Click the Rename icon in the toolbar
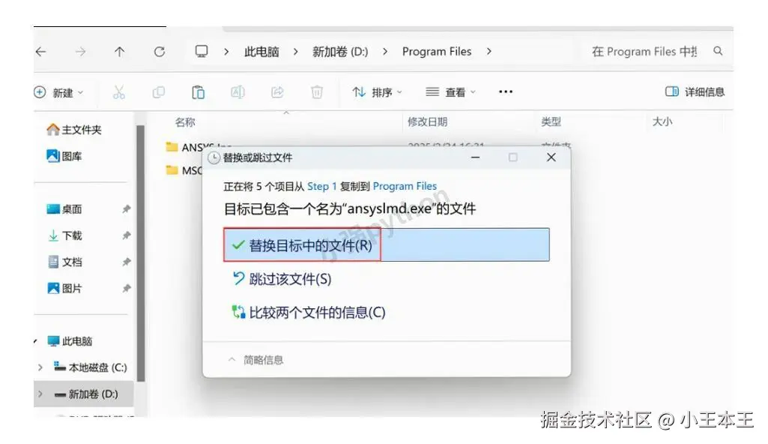 [x=238, y=91]
